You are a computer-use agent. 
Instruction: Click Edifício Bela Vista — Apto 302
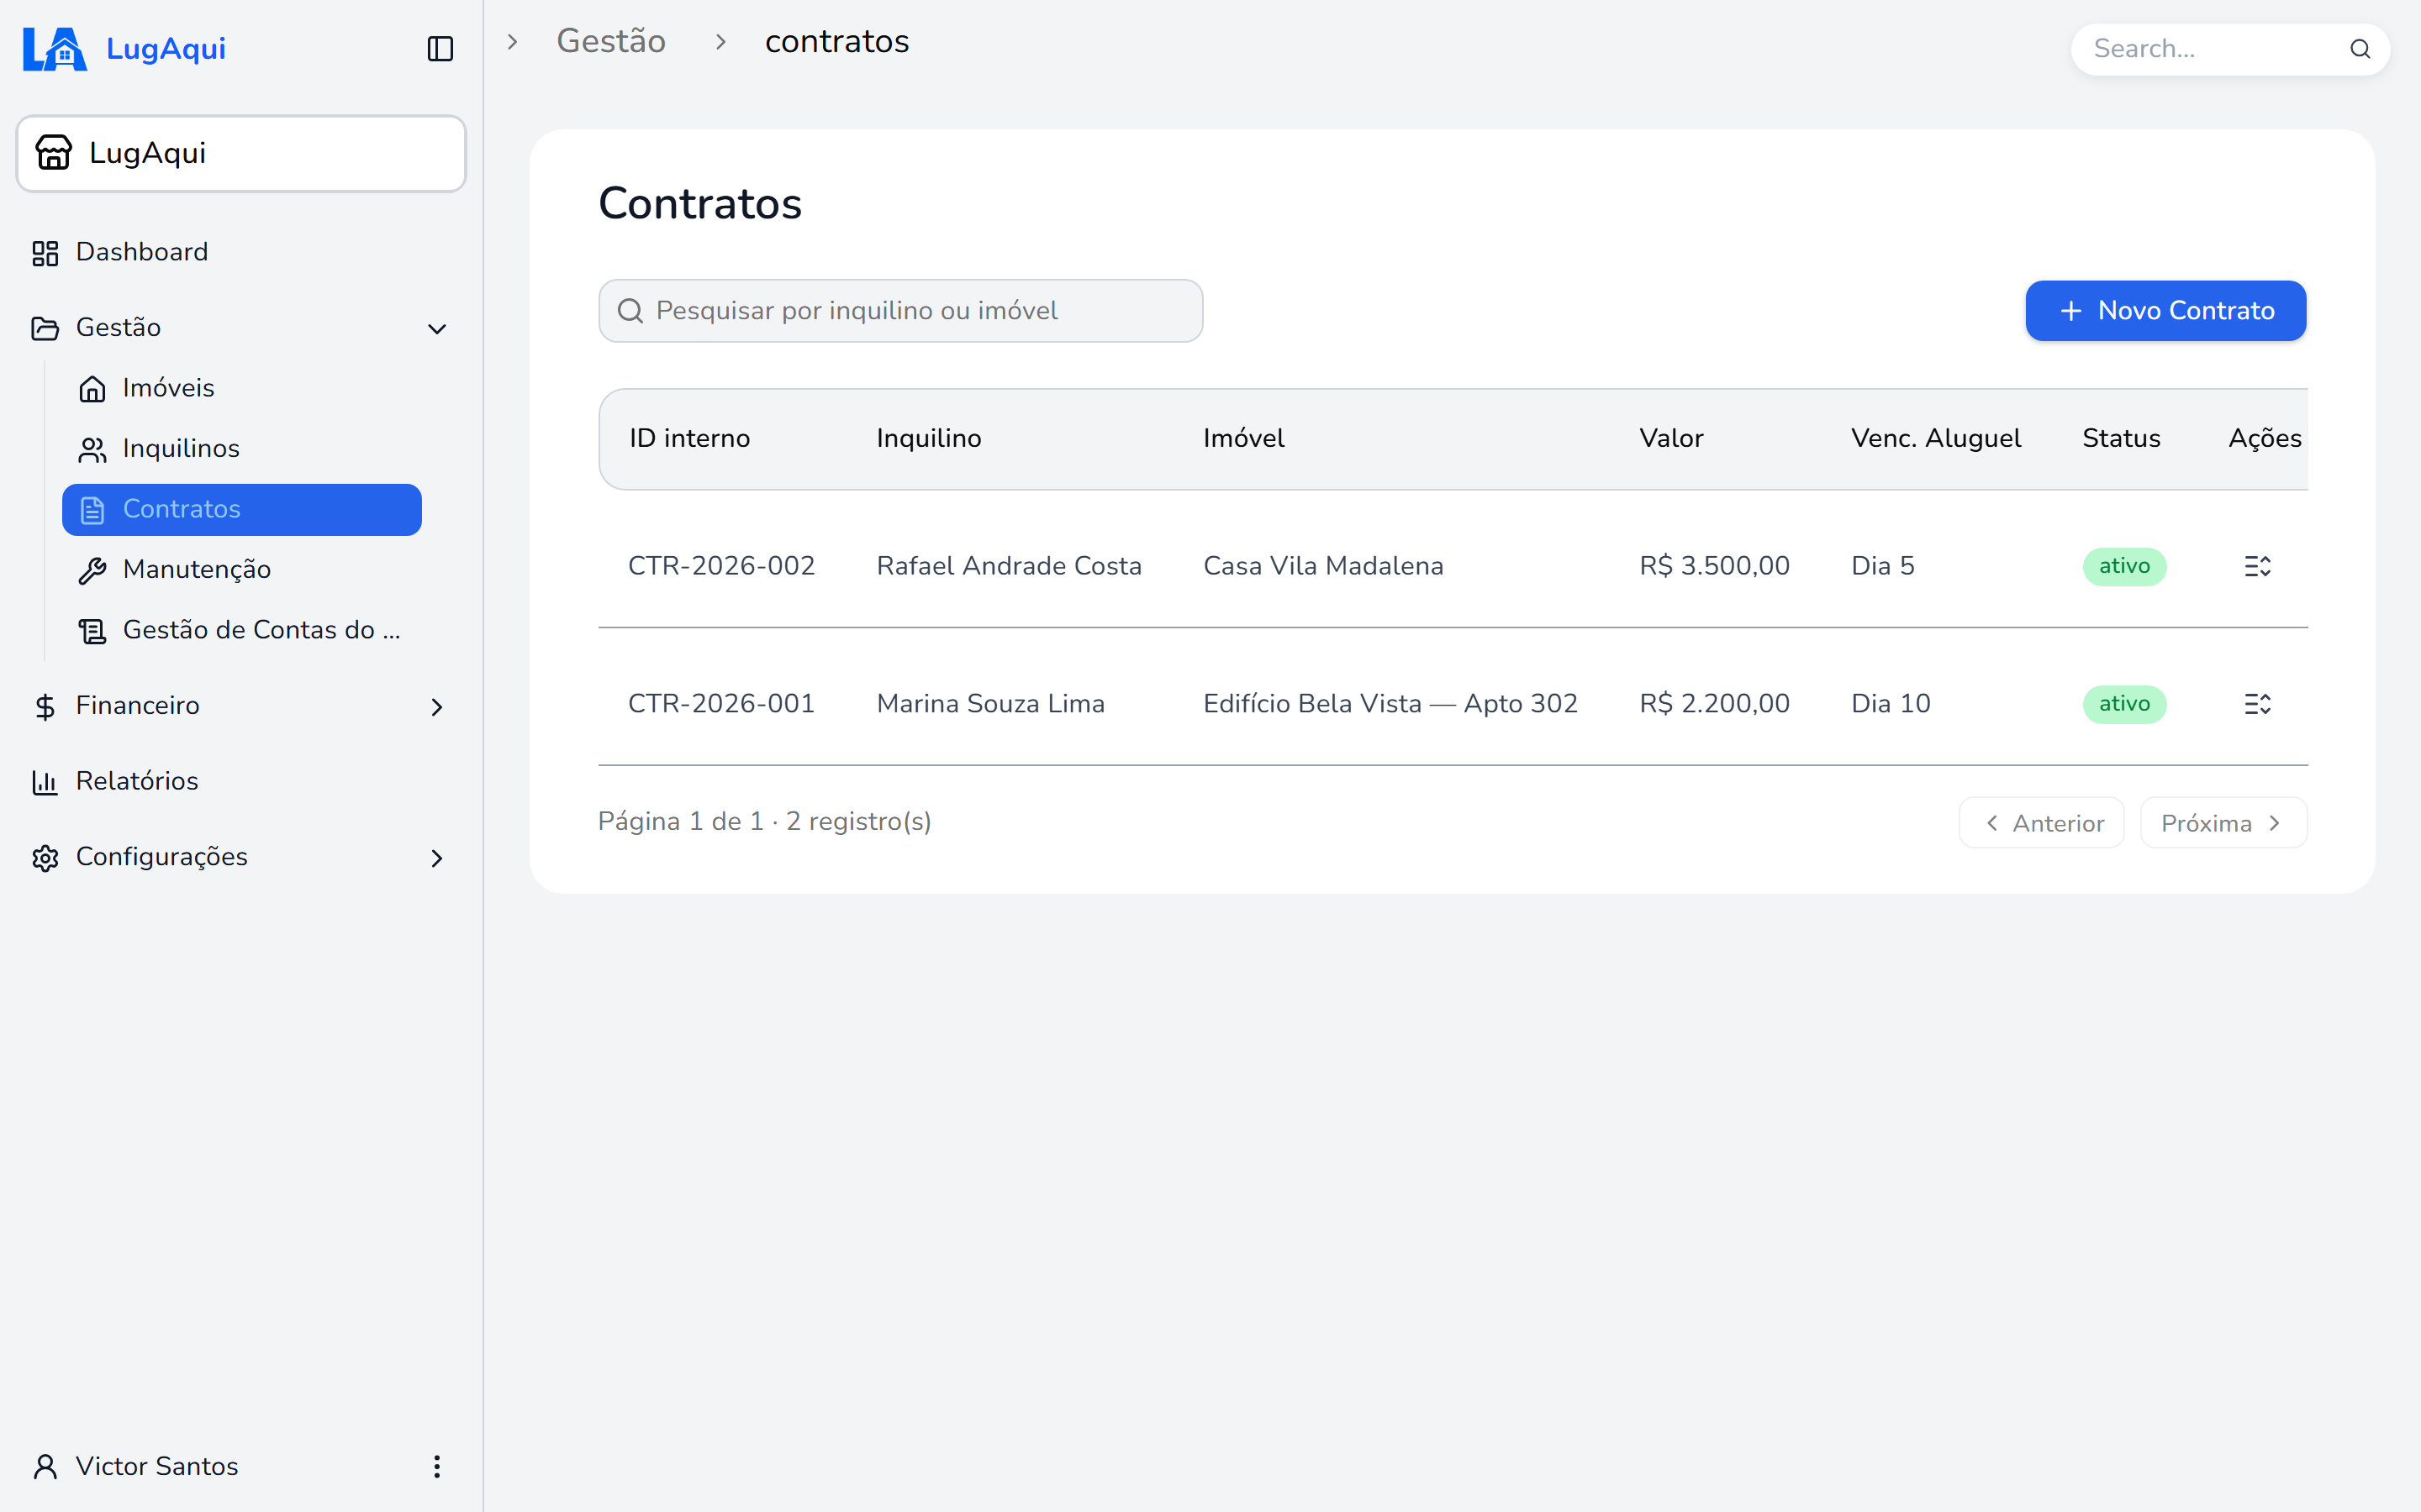pyautogui.click(x=1390, y=704)
